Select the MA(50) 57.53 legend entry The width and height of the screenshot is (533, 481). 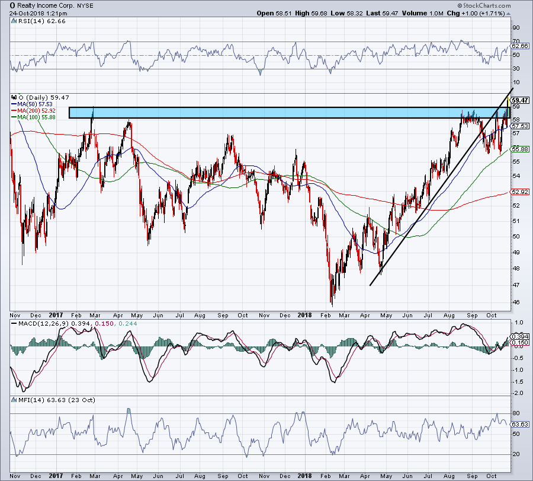pyautogui.click(x=32, y=104)
